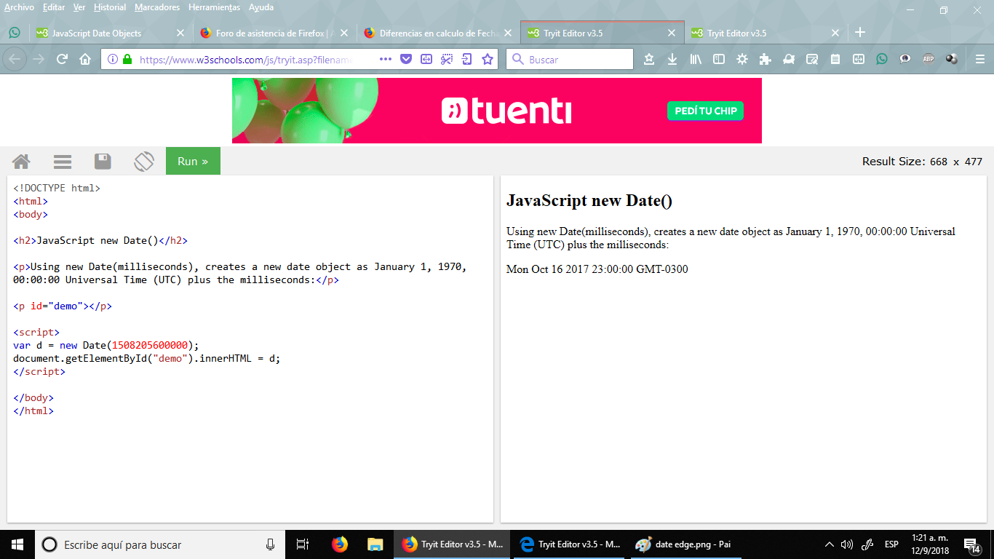The width and height of the screenshot is (994, 559).
Task: Click the JavaScript new Date() result heading
Action: [x=589, y=202]
